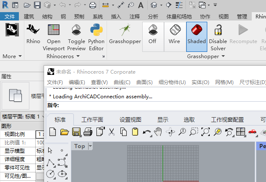Select the arrow pointer tool in Rhino sidebar
Image resolution: width=266 pixels, height=182 pixels.
[x=50, y=150]
